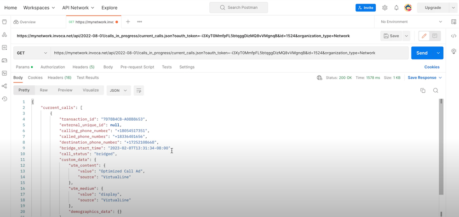The height and width of the screenshot is (217, 459).
Task: Go to Home
Action: tap(11, 8)
